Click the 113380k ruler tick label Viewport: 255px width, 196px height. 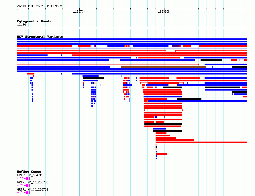tap(164, 11)
